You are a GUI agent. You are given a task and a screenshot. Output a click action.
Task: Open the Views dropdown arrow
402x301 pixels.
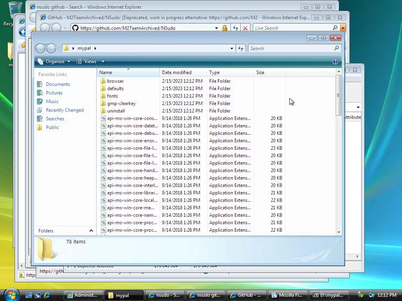[x=103, y=62]
